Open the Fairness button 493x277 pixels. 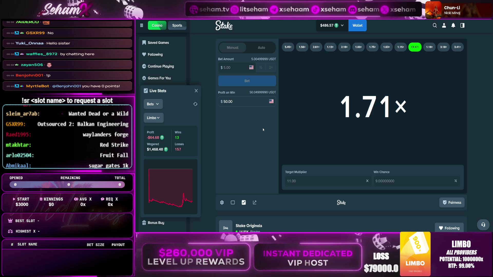(452, 203)
